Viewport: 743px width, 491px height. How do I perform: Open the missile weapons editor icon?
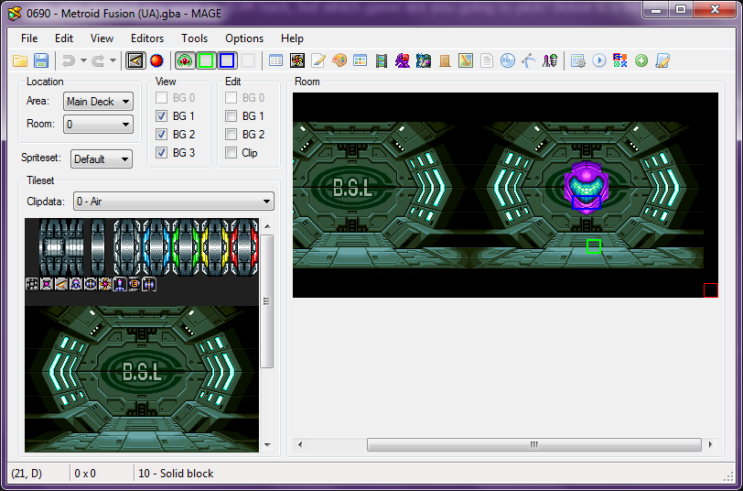[550, 60]
